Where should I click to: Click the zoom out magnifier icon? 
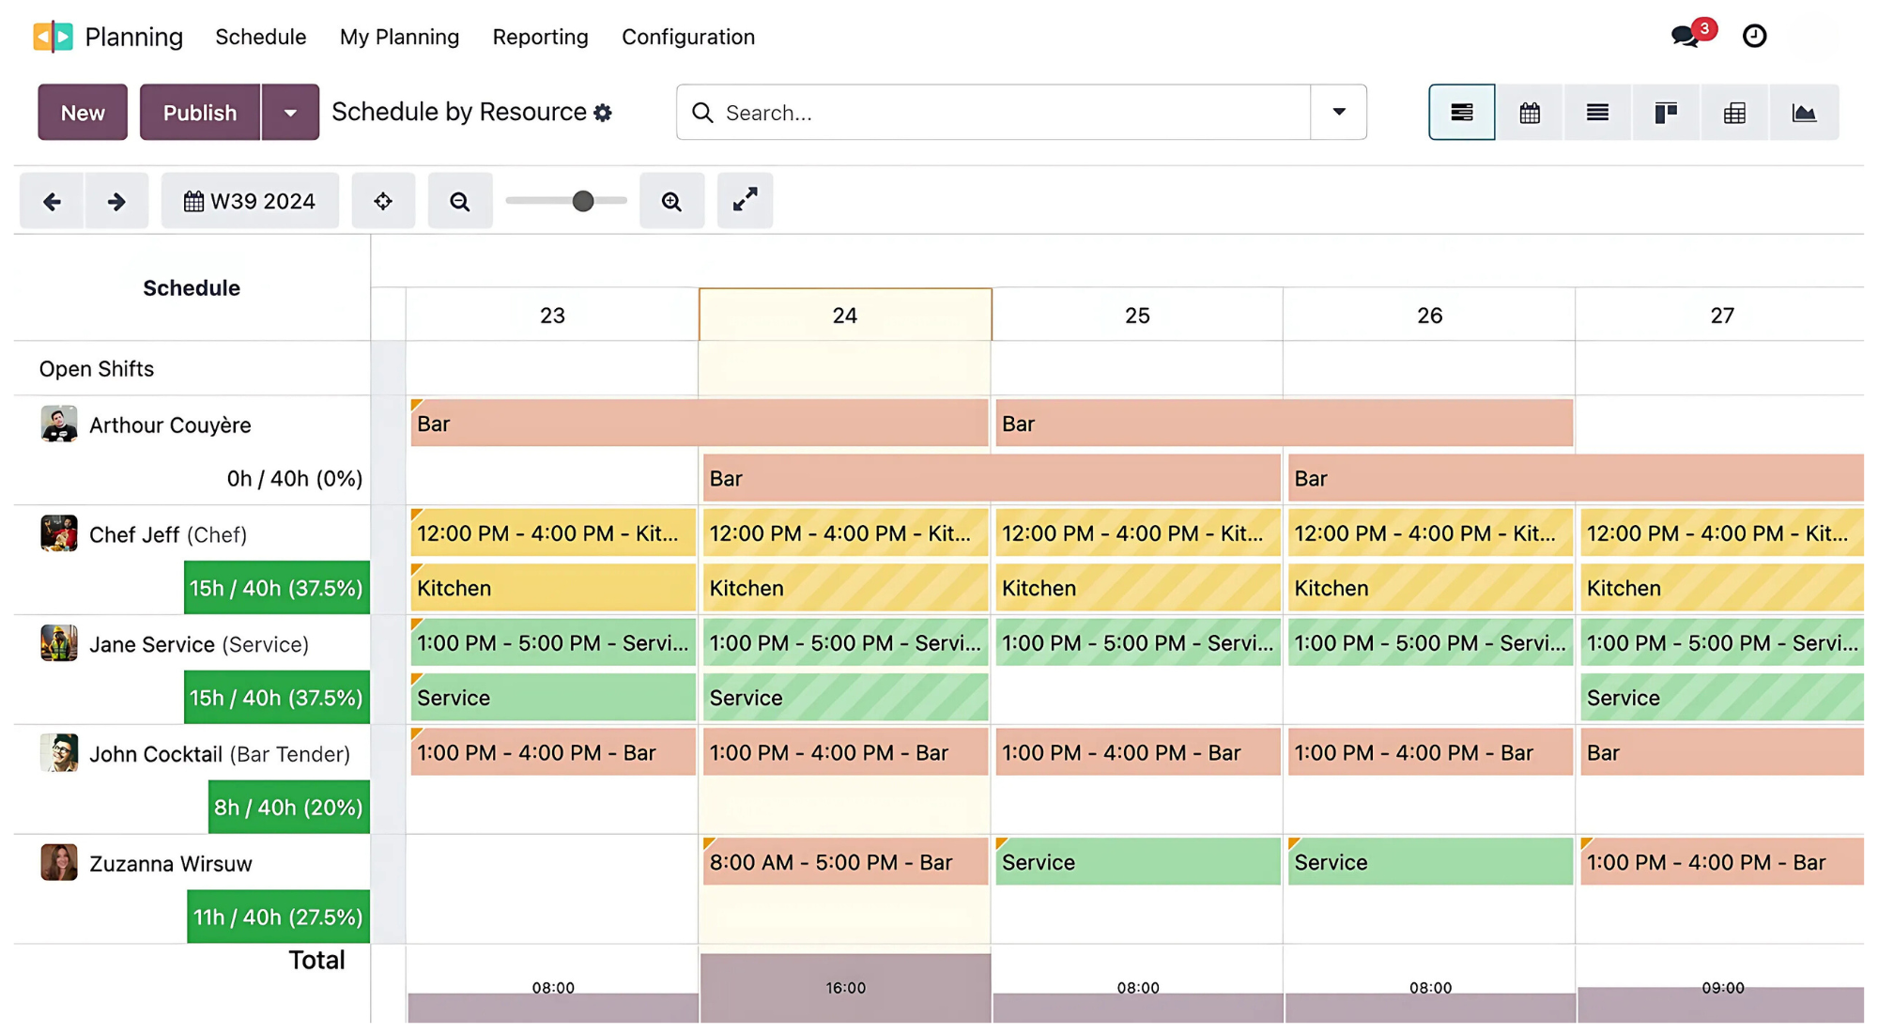point(459,201)
